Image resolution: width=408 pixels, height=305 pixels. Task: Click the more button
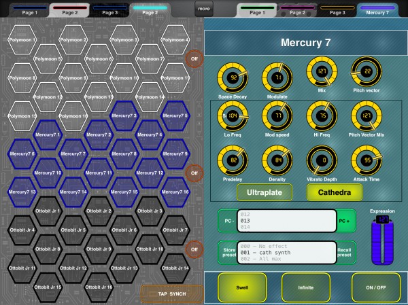click(x=204, y=9)
